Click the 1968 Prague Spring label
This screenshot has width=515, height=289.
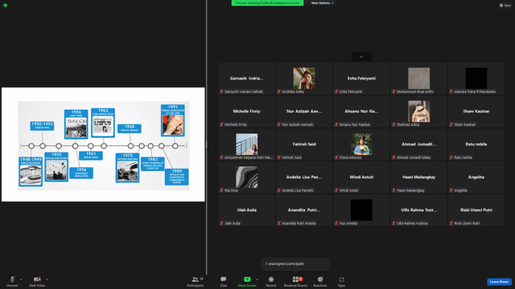130,128
